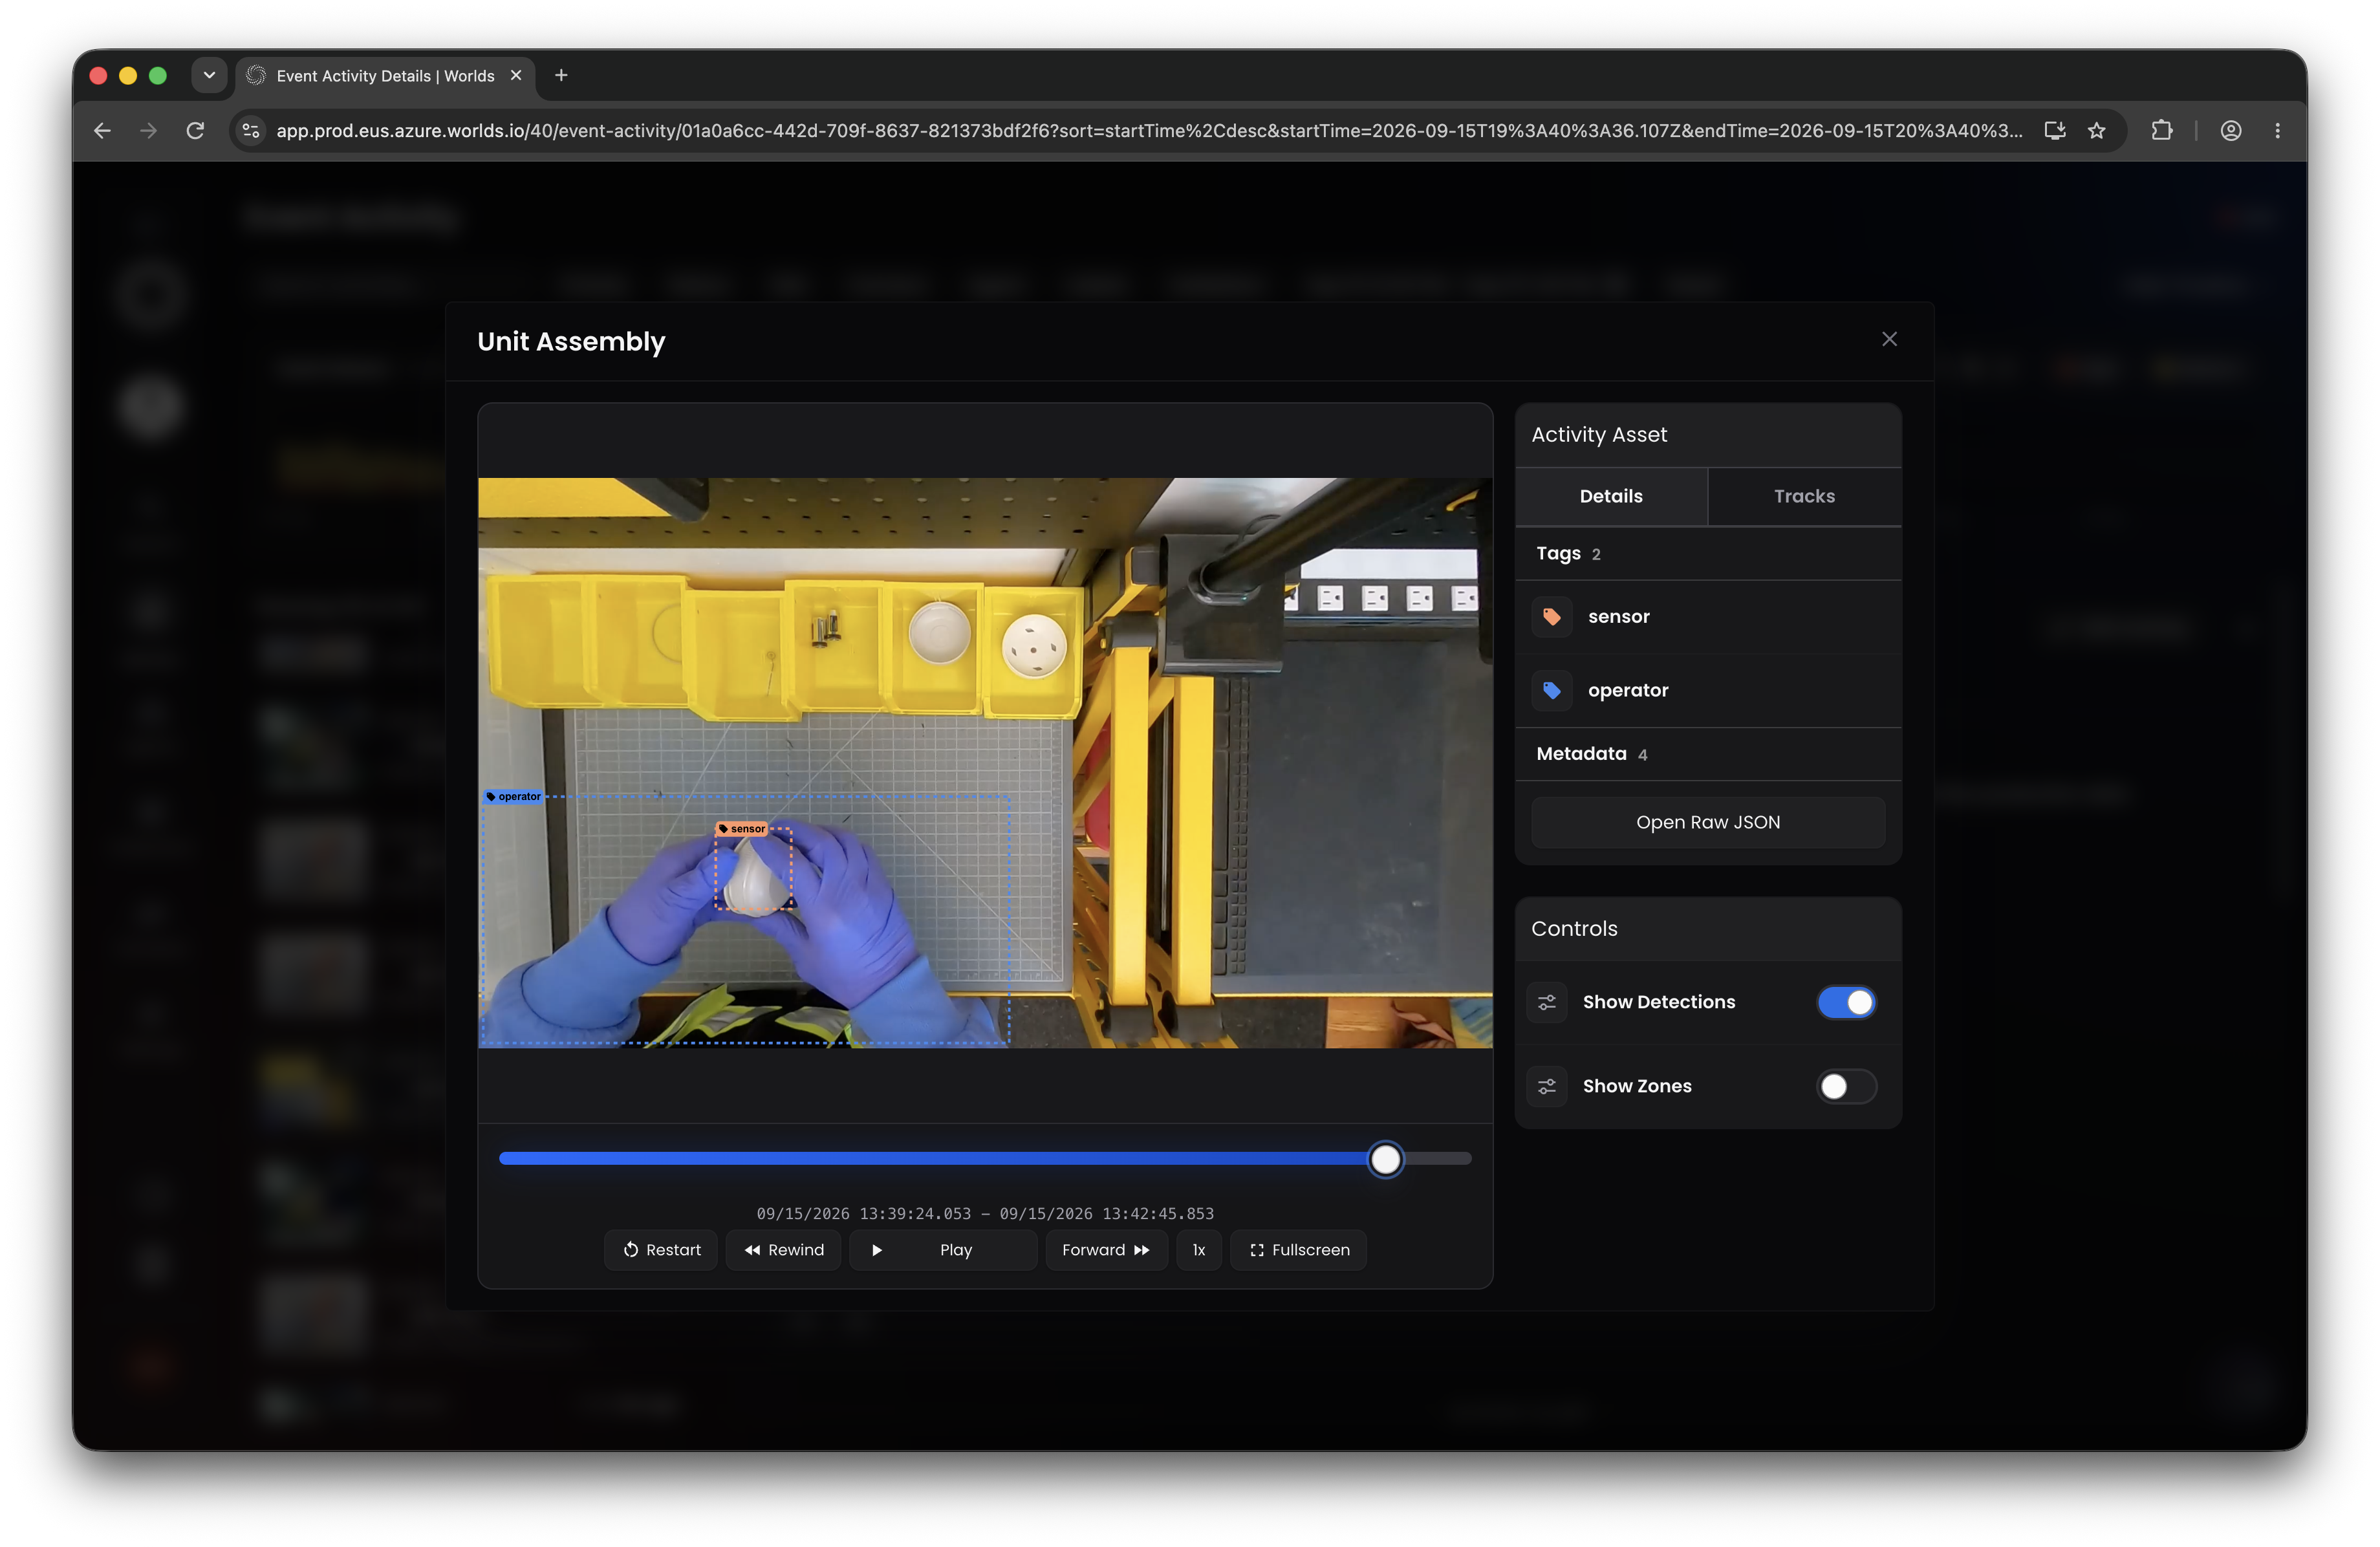Click the Show Detections sliders icon

[x=1547, y=1002]
